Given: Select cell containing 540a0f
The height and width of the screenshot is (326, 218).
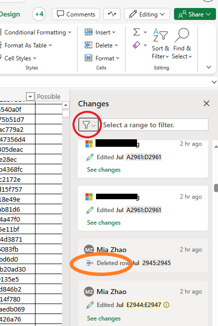Looking at the screenshot, I should (17, 109).
